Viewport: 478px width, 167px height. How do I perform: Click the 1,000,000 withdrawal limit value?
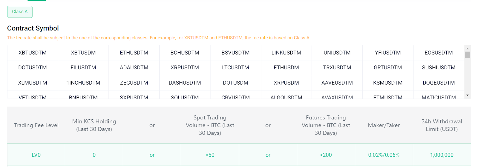(442, 155)
